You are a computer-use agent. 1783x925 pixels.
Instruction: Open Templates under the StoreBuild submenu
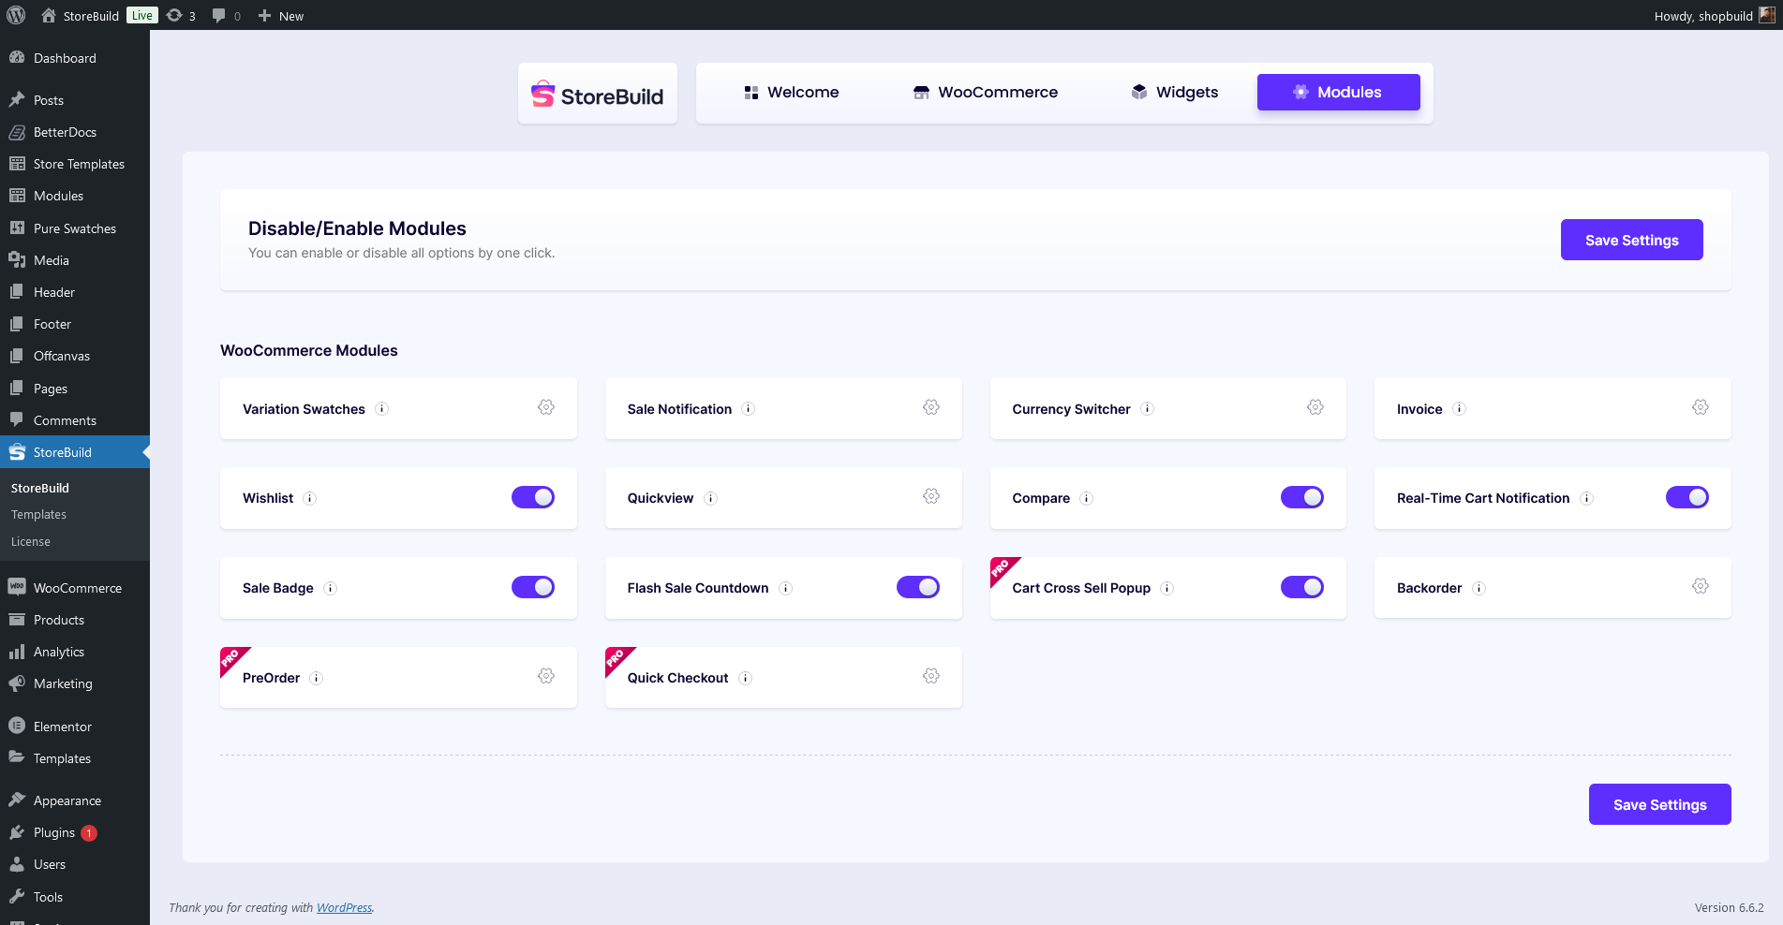click(x=38, y=515)
